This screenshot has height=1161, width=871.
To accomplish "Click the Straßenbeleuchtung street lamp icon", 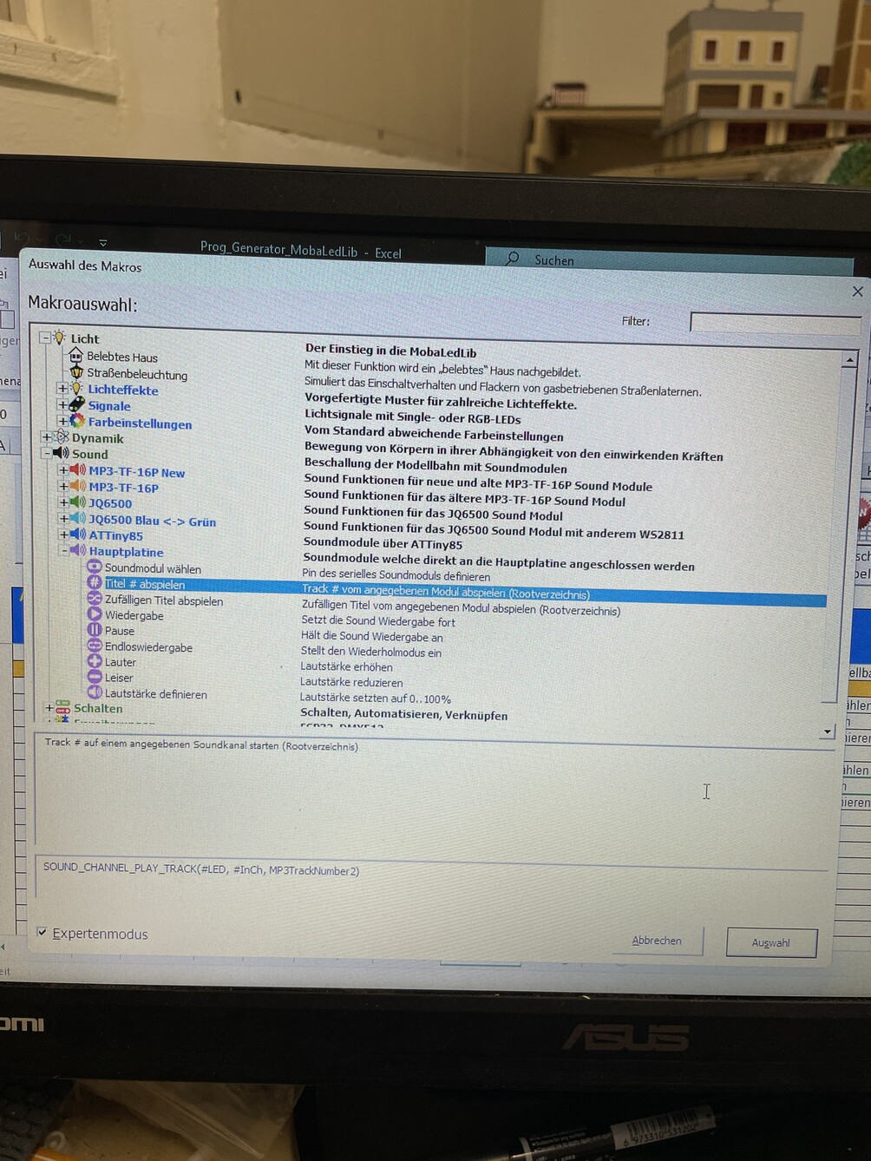I will [76, 373].
